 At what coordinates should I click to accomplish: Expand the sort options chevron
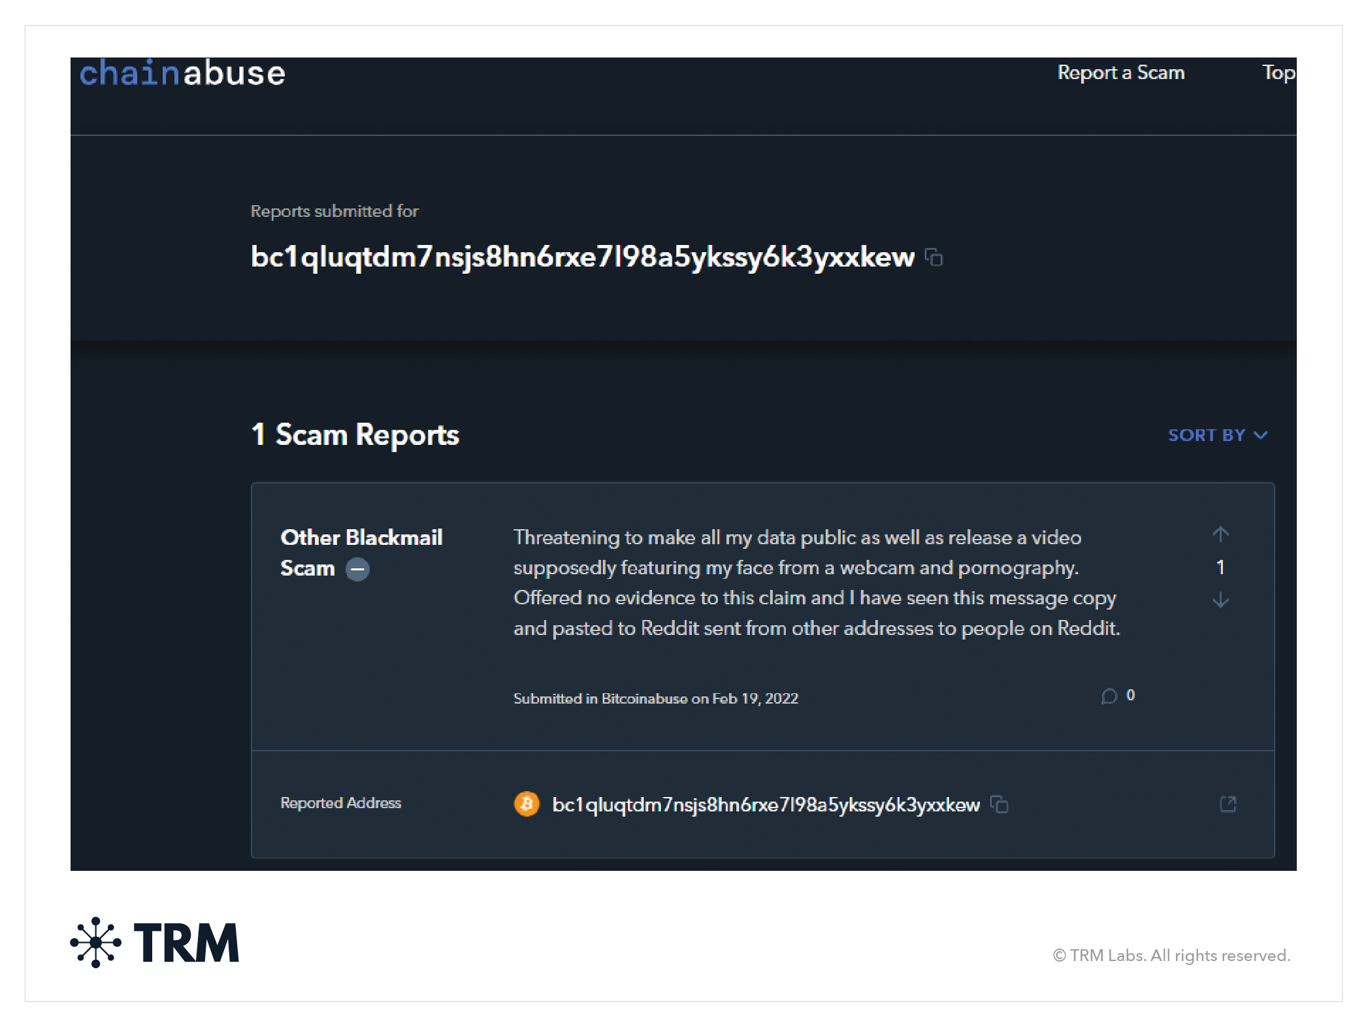(1262, 434)
